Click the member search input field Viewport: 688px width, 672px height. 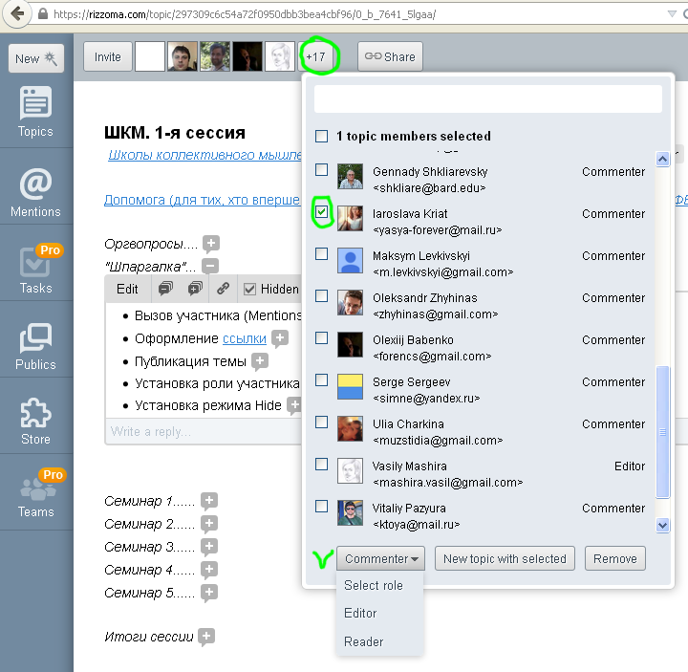coord(487,99)
